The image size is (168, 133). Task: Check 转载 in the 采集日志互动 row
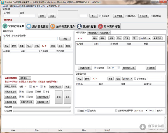[x=36, y=92]
